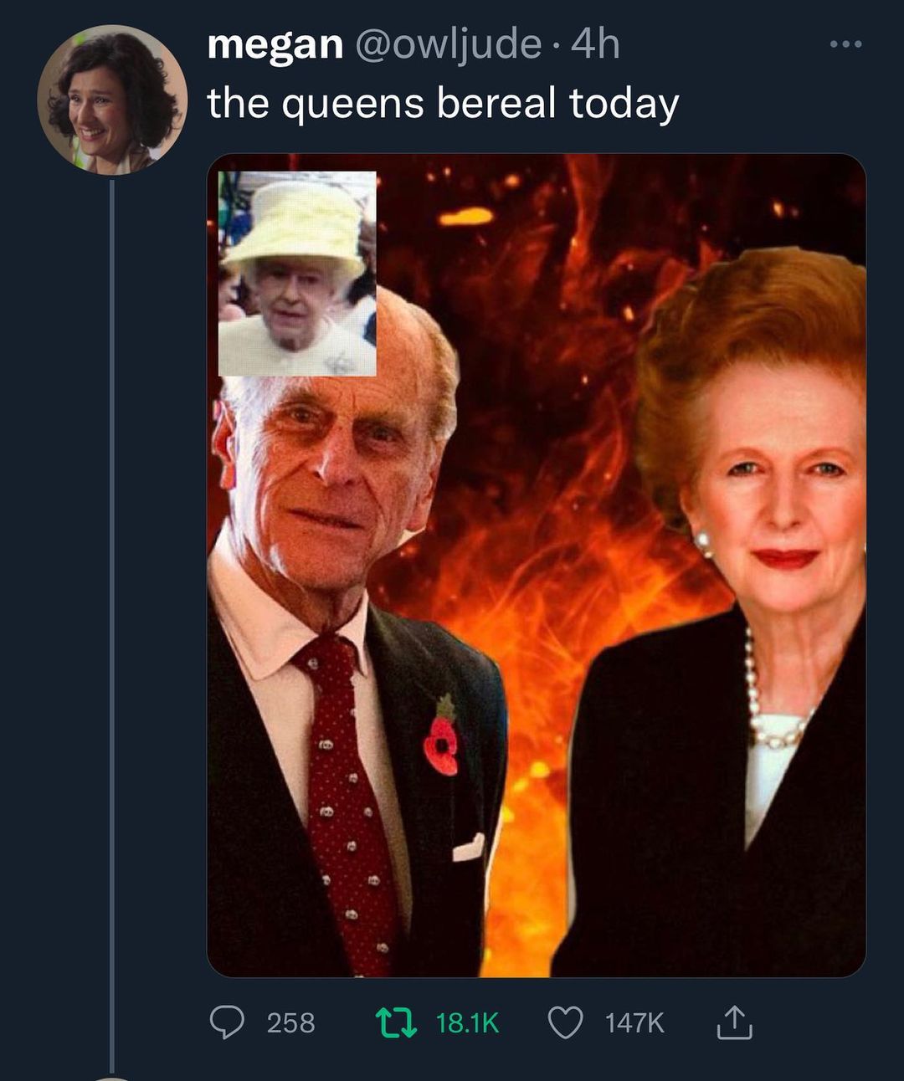Select the tweet text "the queens bereal today"
The width and height of the screenshot is (904, 1081).
pyautogui.click(x=442, y=103)
